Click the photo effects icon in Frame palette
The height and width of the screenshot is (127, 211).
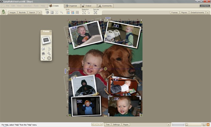[43, 53]
